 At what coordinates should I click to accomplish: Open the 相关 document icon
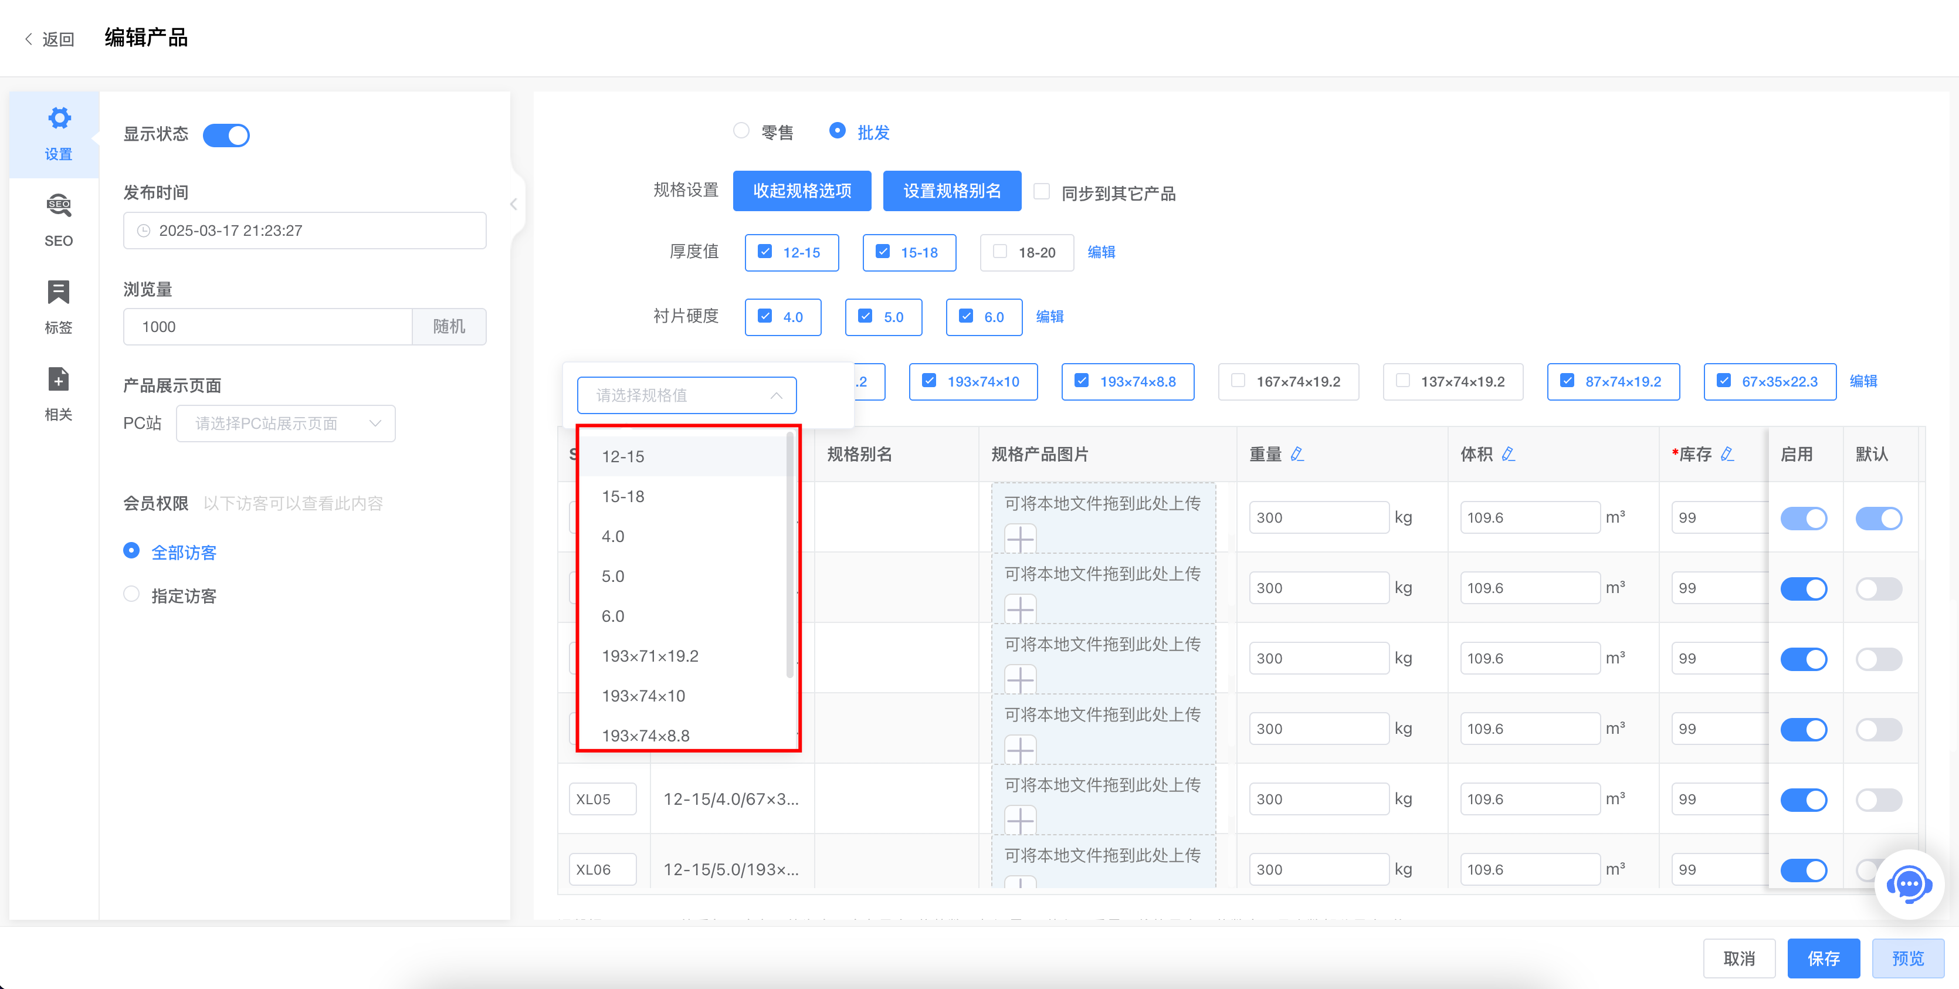click(x=59, y=379)
